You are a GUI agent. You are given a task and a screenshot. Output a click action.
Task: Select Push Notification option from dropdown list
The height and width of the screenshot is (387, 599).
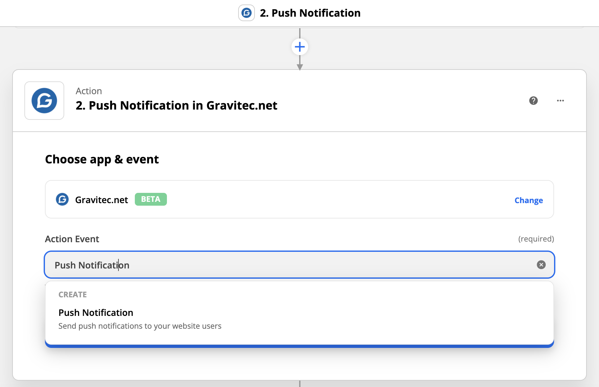tap(299, 319)
